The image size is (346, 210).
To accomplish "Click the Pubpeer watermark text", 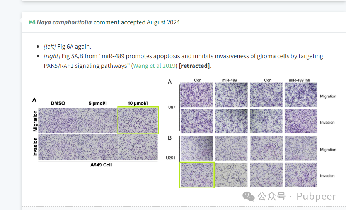I will [x=316, y=197].
